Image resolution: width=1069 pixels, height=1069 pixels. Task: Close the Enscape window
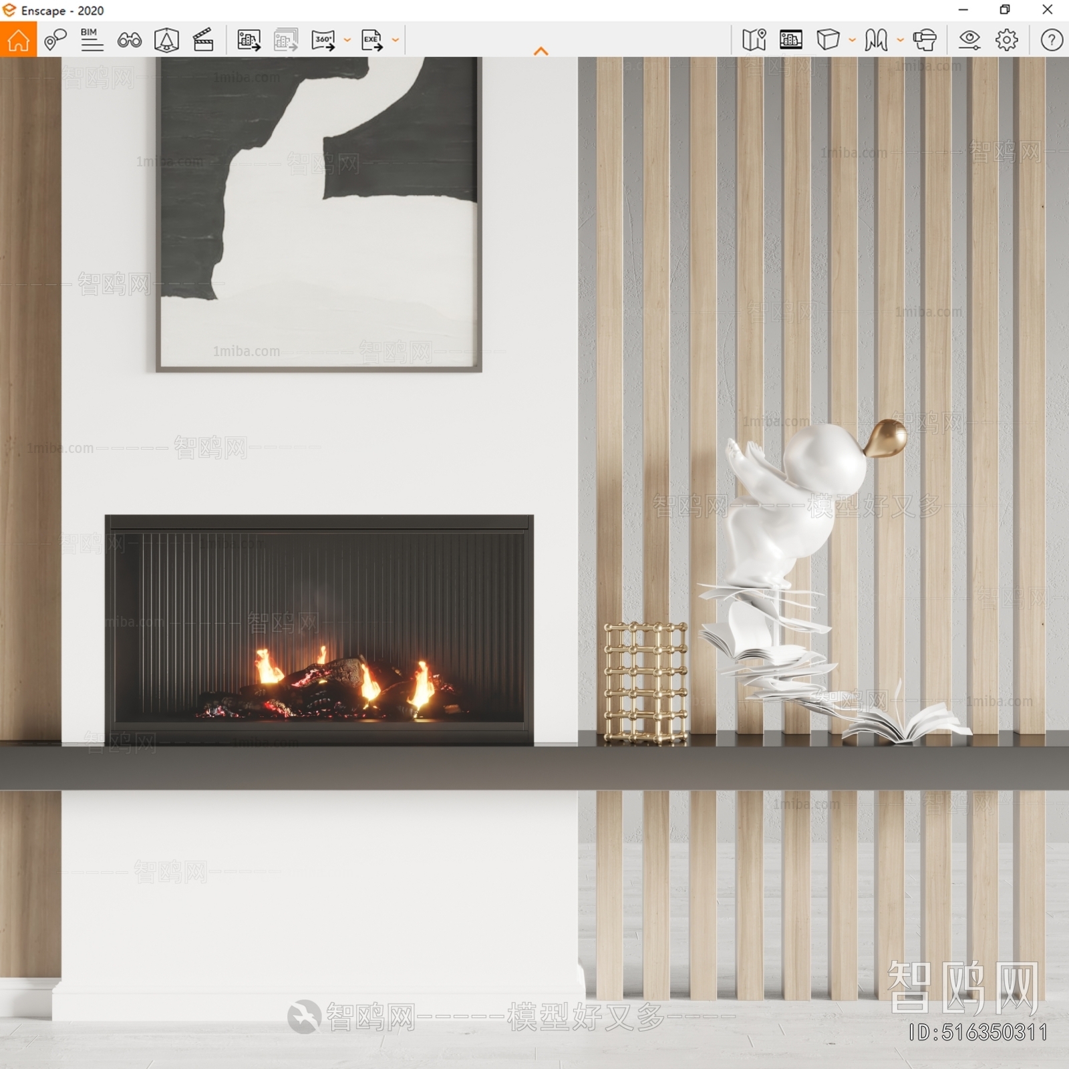click(1048, 10)
